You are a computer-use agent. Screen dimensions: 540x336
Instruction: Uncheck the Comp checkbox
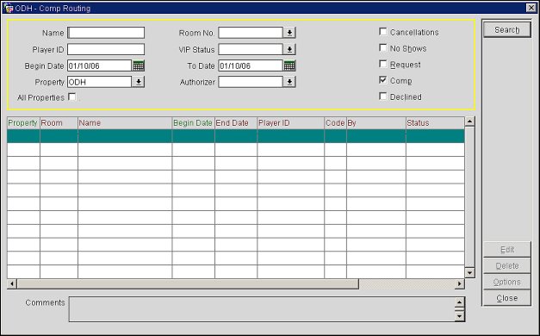click(383, 80)
